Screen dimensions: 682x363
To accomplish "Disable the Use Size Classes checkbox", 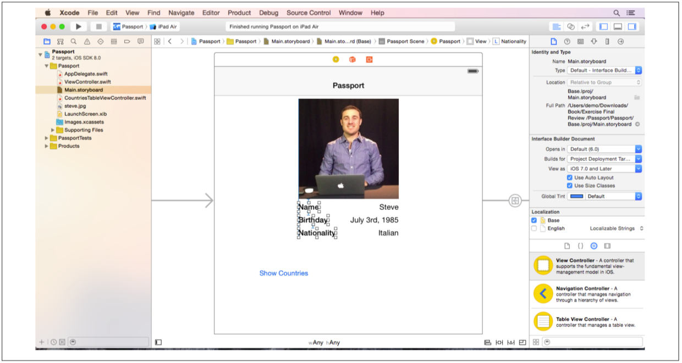I will point(570,186).
